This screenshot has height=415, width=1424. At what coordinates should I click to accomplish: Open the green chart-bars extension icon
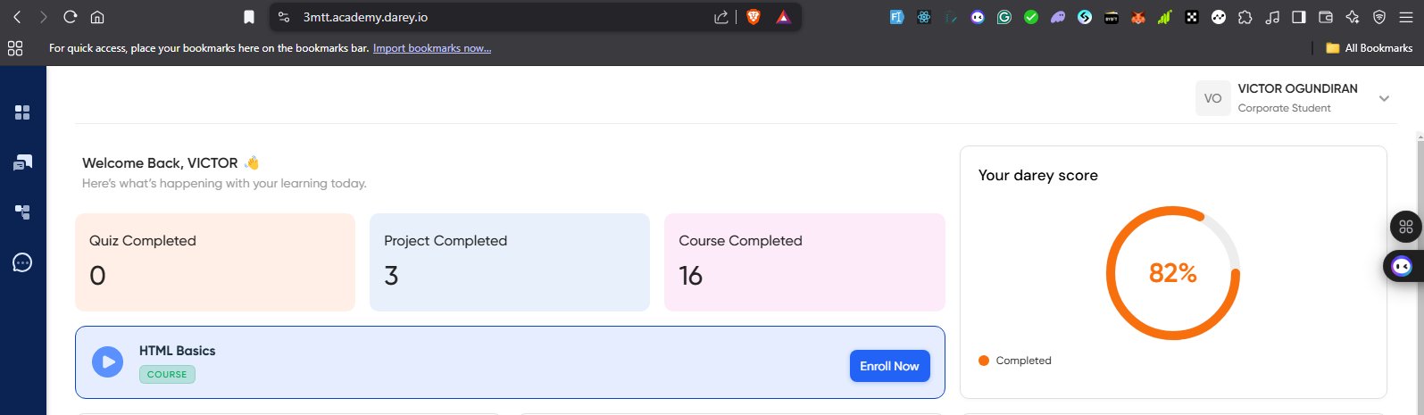(1165, 17)
